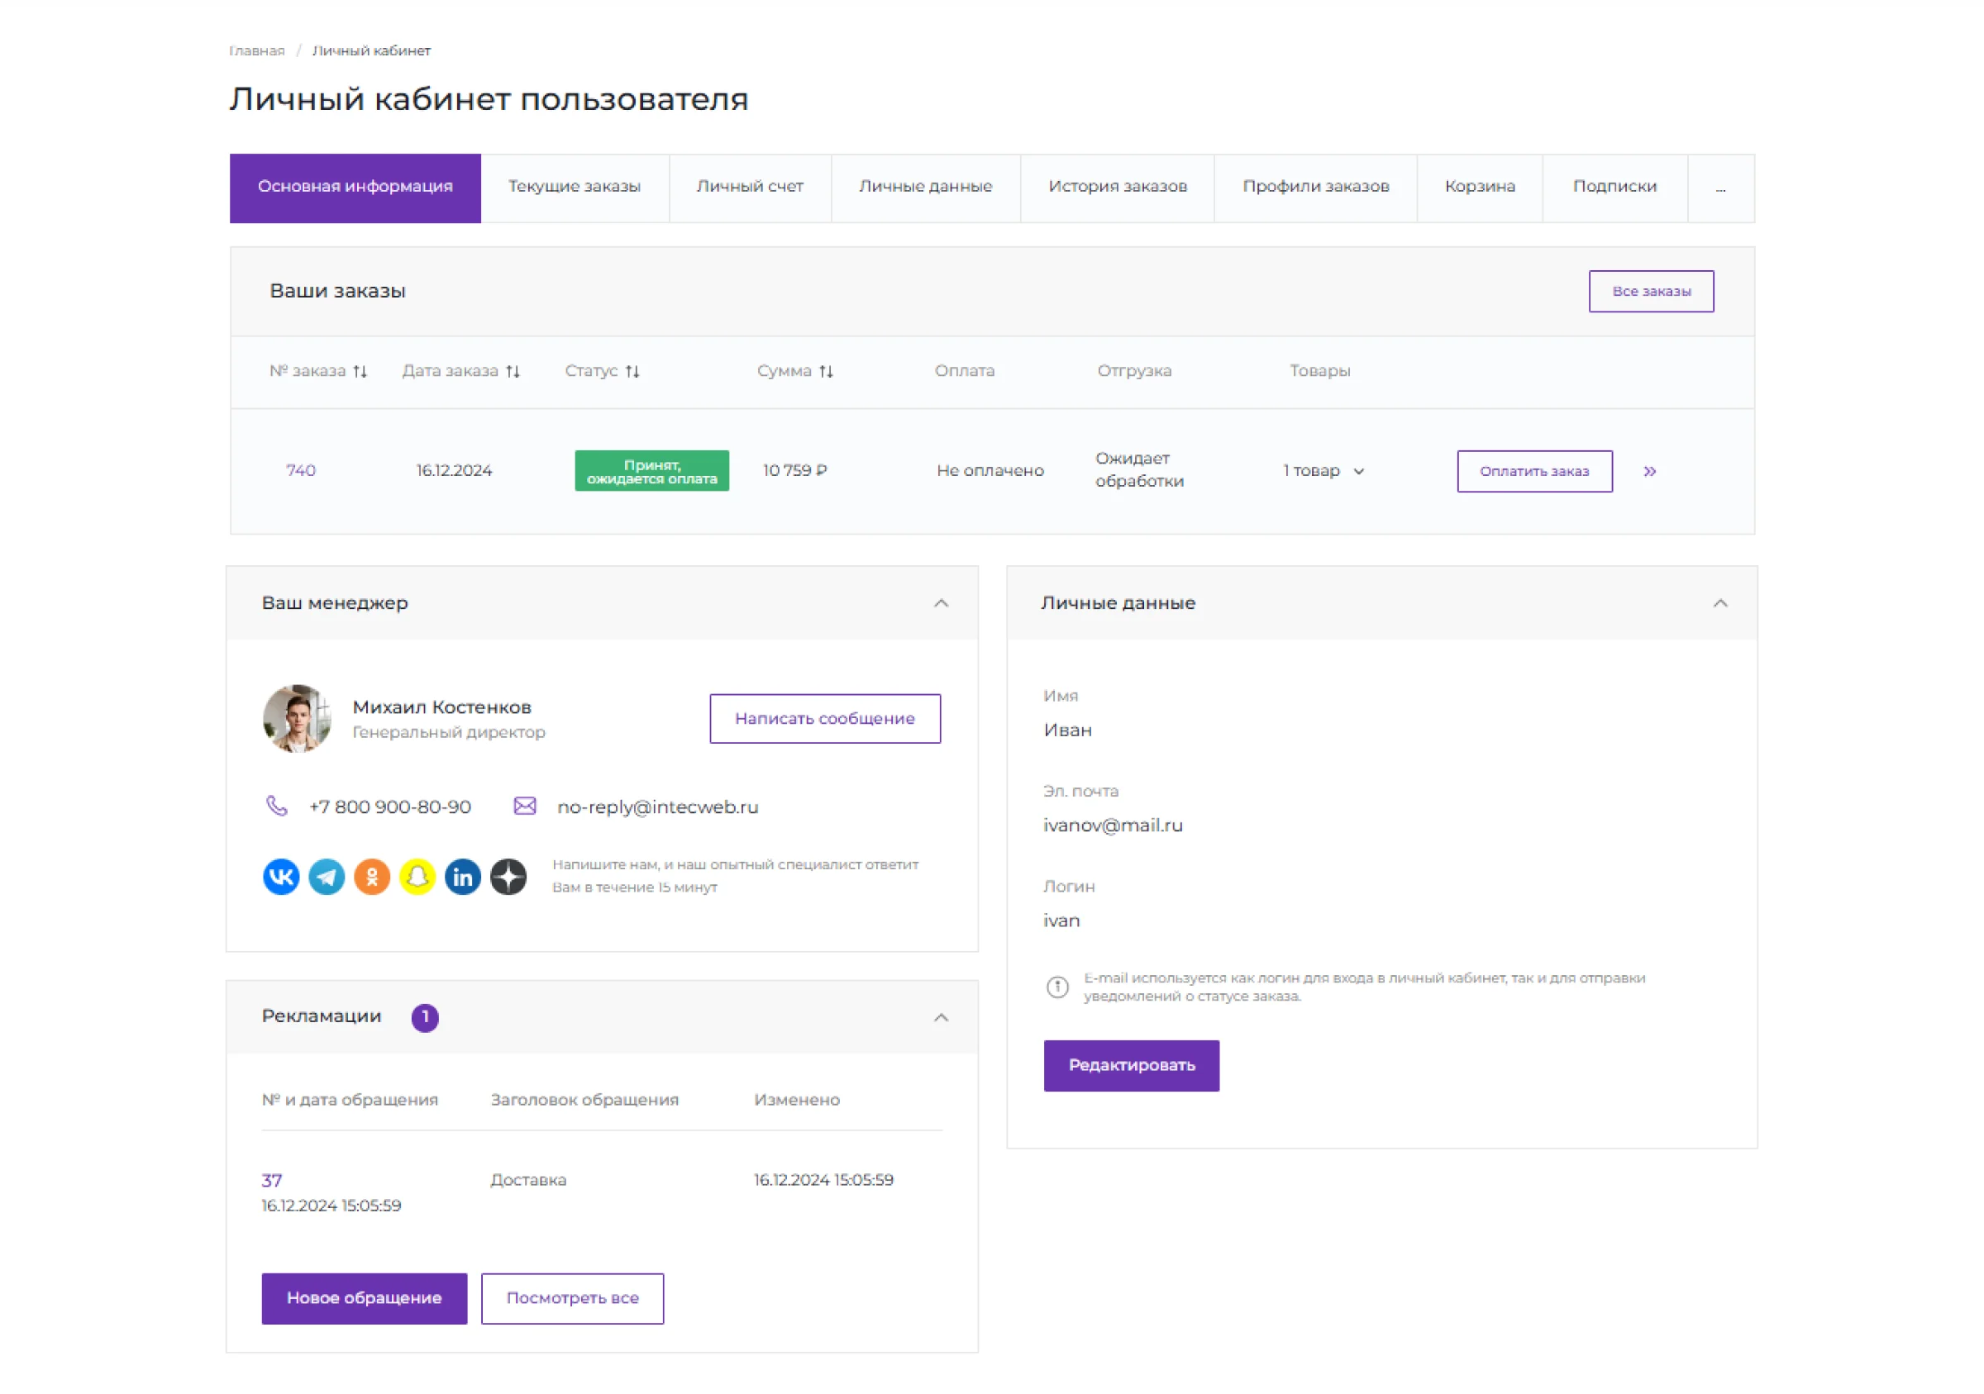Switch to 'Текущие заказы' tab

pyautogui.click(x=575, y=187)
